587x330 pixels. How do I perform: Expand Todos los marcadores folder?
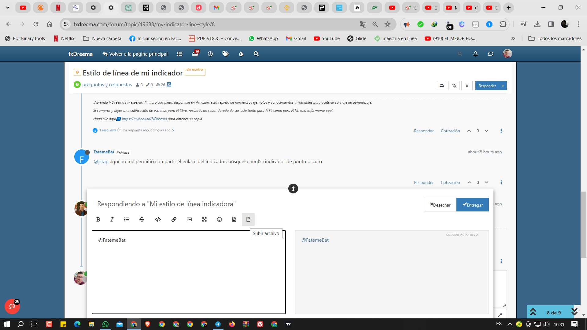pyautogui.click(x=555, y=38)
